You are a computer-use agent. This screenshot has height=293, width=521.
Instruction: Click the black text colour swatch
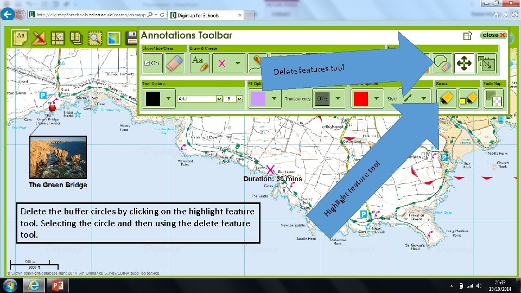pyautogui.click(x=153, y=99)
